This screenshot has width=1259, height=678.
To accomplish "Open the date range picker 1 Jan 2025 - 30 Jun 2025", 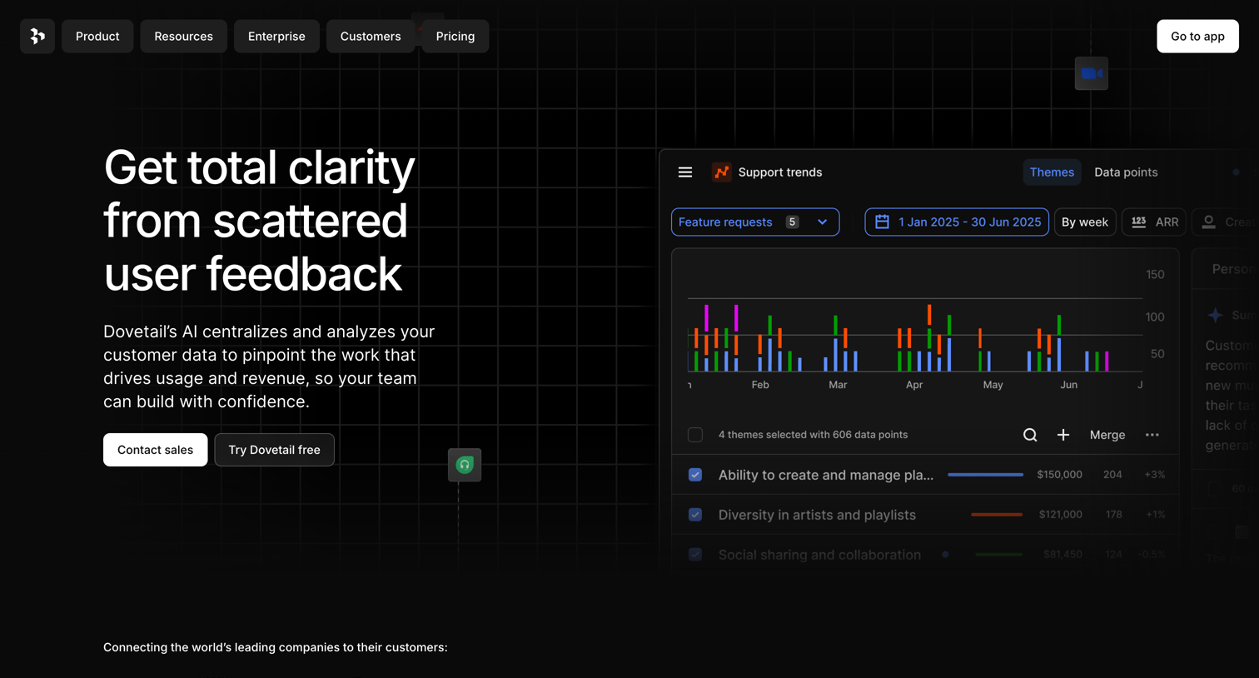I will pos(957,222).
